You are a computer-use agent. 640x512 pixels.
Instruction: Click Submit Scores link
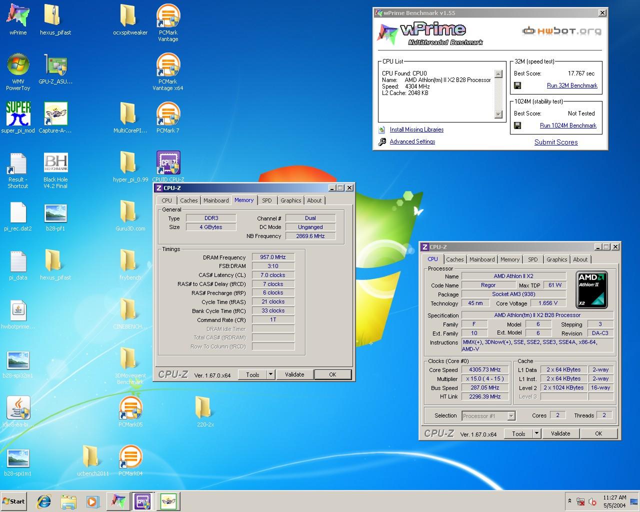[x=556, y=142]
